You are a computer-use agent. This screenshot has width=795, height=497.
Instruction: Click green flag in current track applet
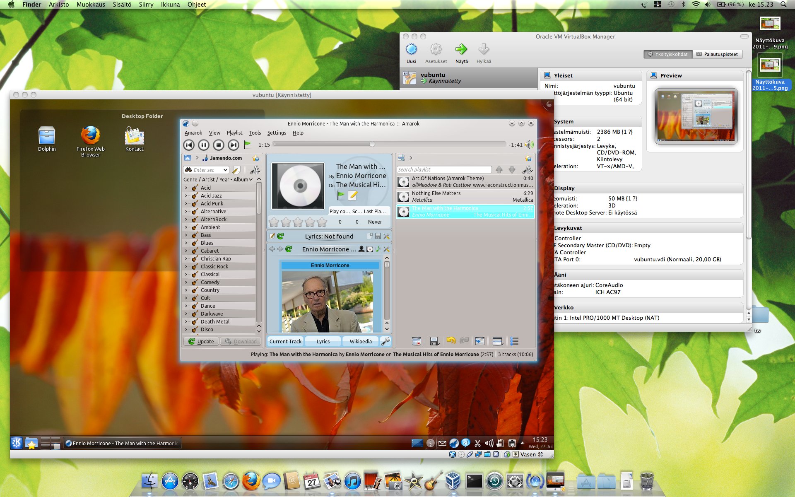tap(341, 195)
